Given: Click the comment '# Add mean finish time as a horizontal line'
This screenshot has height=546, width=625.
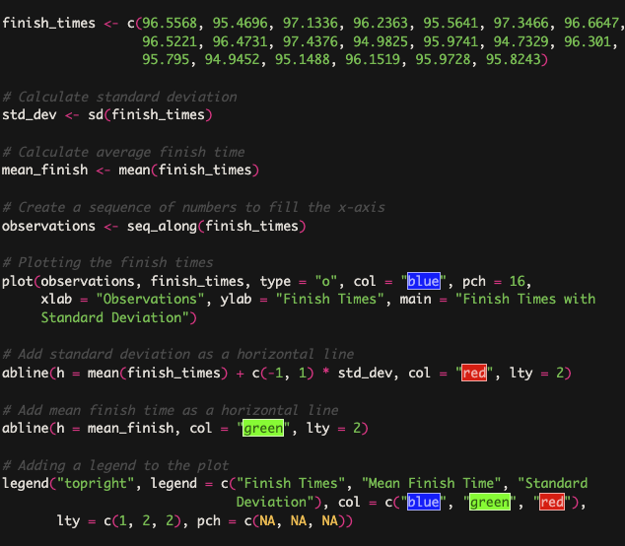Looking at the screenshot, I should point(171,410).
